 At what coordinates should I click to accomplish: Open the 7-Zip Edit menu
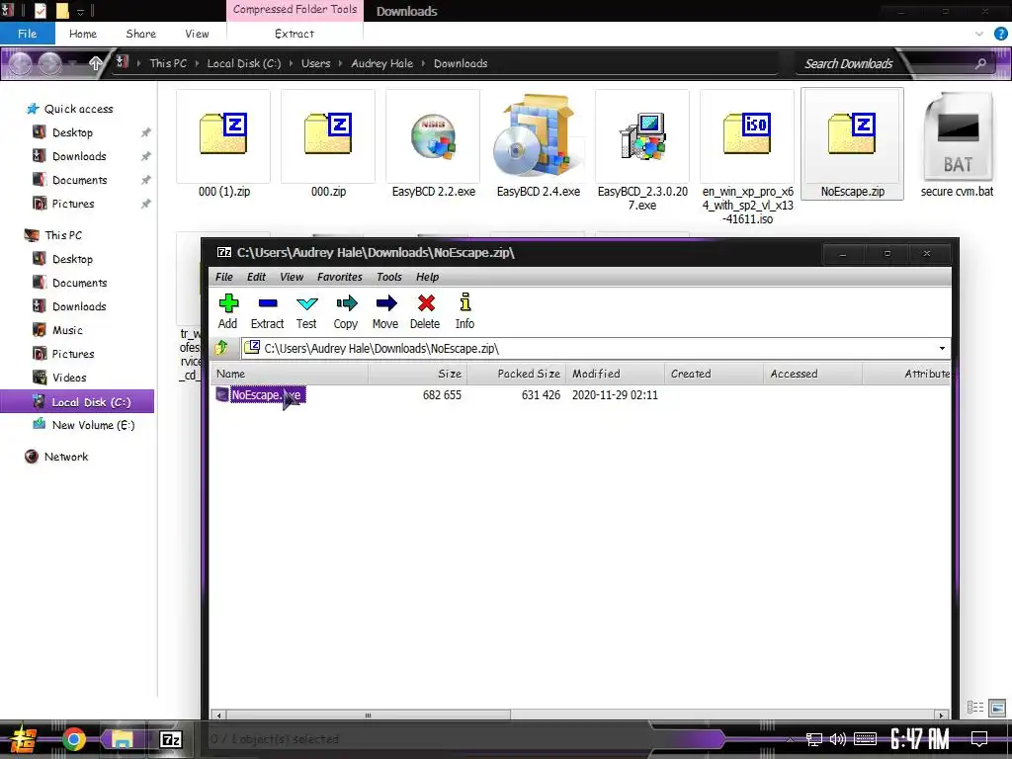pyautogui.click(x=256, y=277)
